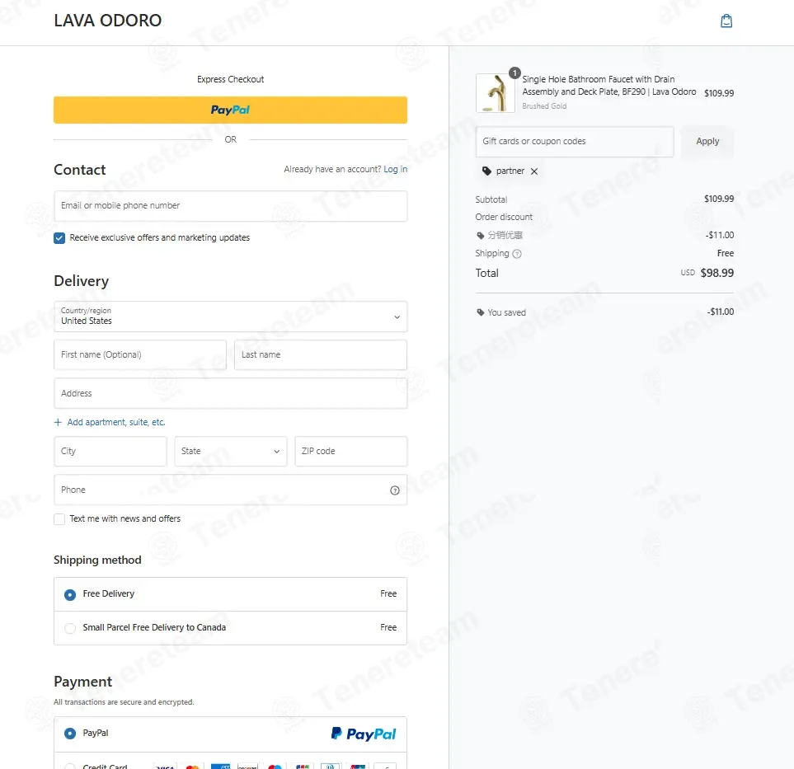Focus the First name (Optional) field
Image resolution: width=794 pixels, height=769 pixels.
pos(140,355)
